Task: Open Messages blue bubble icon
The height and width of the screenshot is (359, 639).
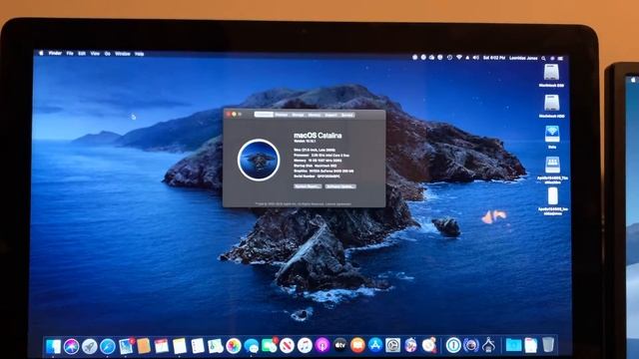Action: [252, 346]
